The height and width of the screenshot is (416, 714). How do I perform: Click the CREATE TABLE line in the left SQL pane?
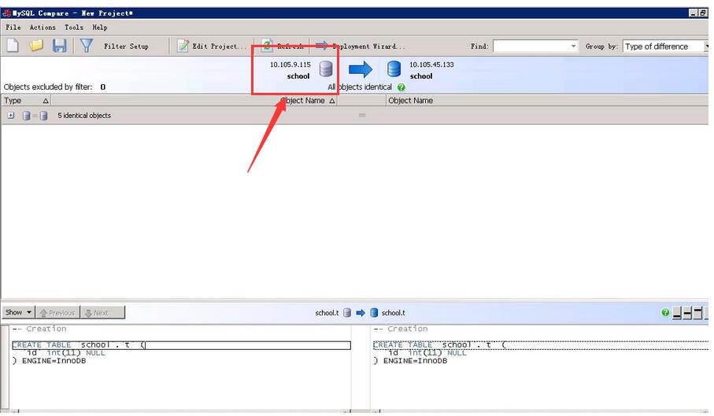click(181, 345)
